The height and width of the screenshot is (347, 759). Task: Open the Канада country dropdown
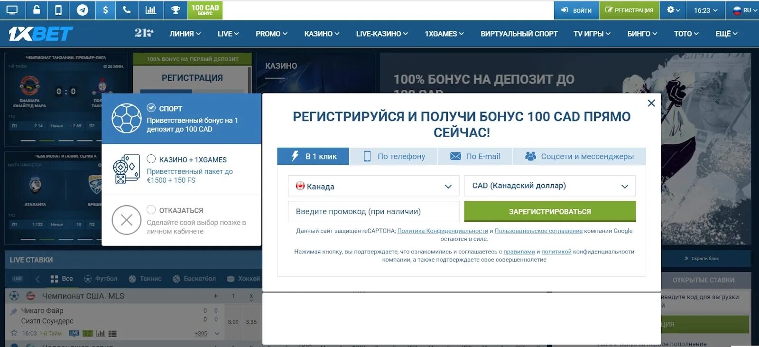click(x=374, y=186)
